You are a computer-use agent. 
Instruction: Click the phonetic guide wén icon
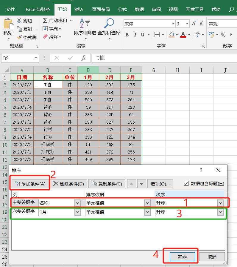pyautogui.click(x=197, y=35)
